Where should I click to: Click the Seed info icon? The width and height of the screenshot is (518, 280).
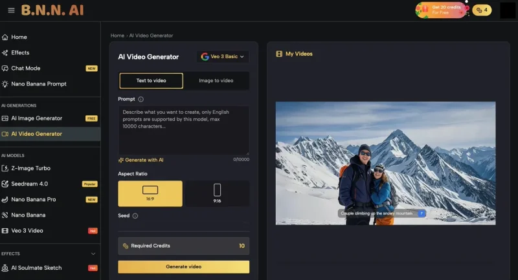pos(135,216)
